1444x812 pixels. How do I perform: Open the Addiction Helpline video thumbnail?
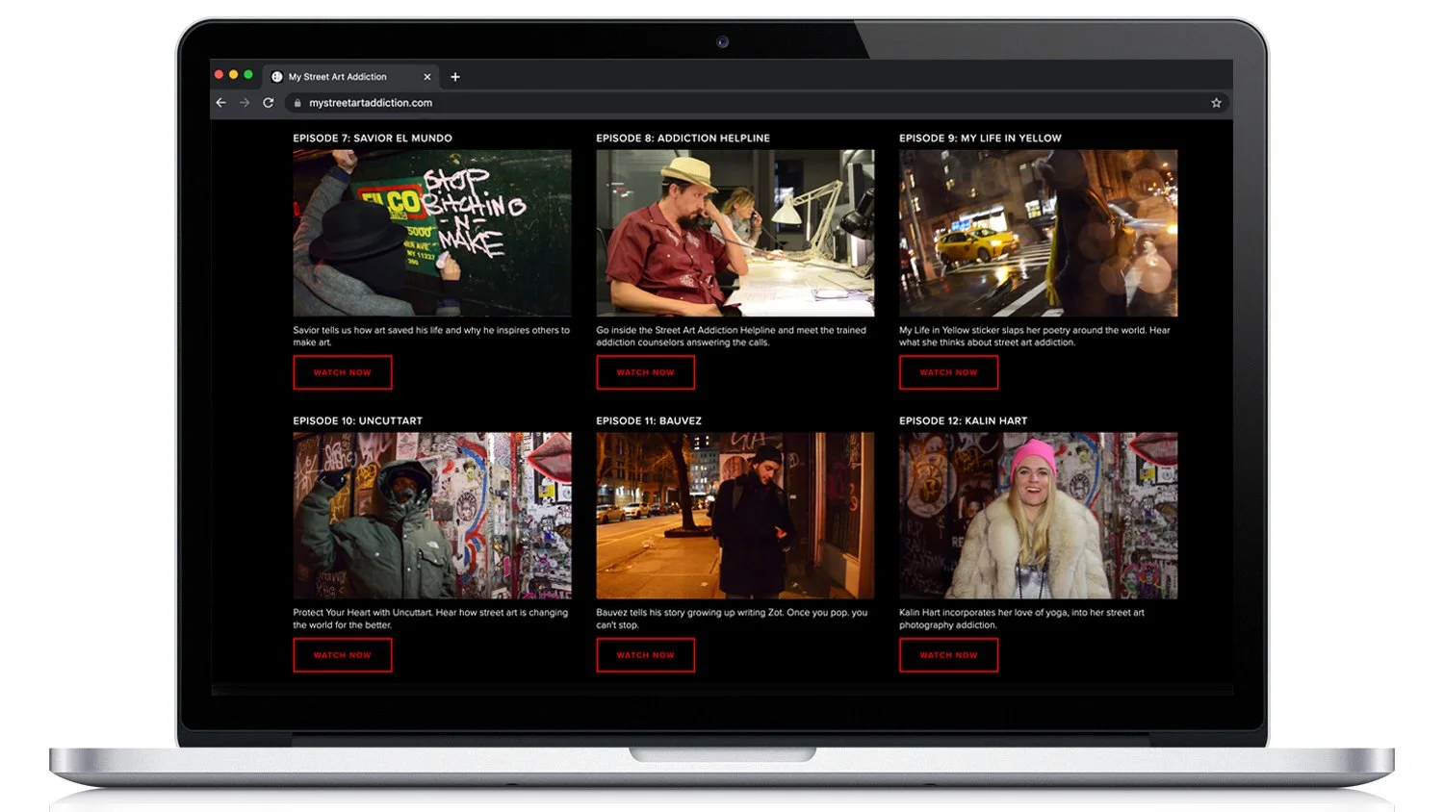pos(735,233)
